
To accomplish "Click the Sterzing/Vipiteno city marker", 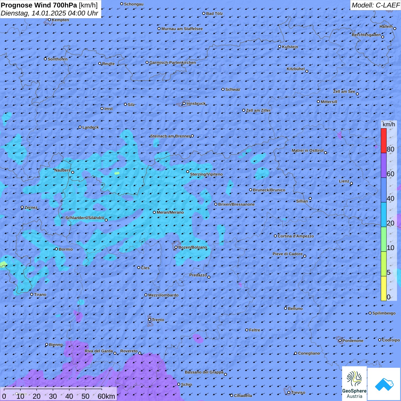I will [188, 172].
